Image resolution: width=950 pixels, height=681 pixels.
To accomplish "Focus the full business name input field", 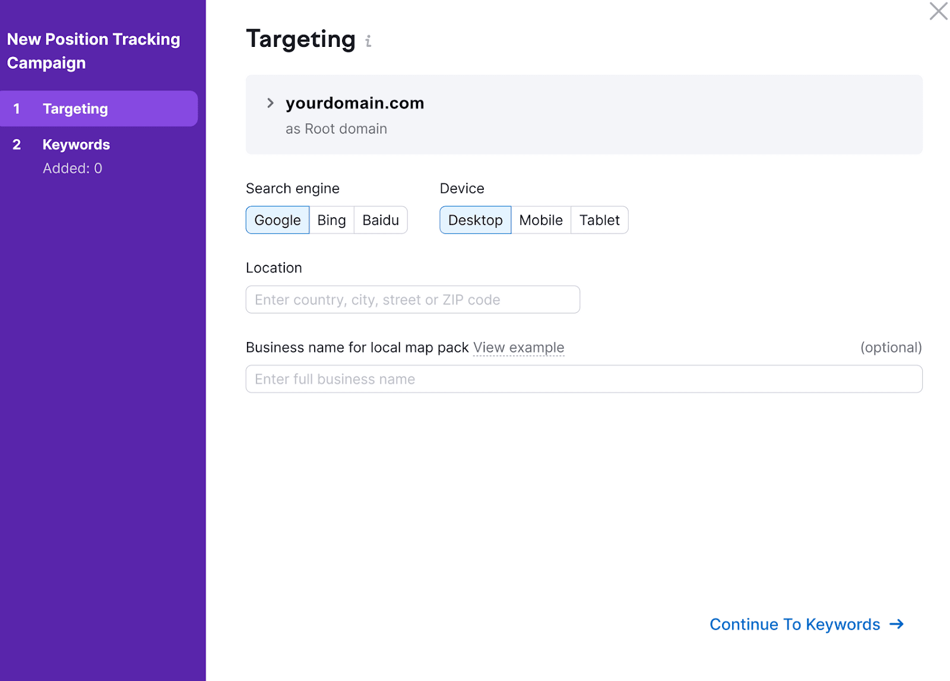I will click(584, 379).
